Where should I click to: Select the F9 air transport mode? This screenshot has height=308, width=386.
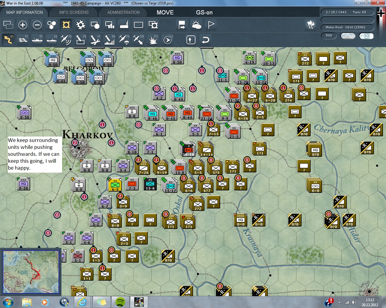pos(124,40)
